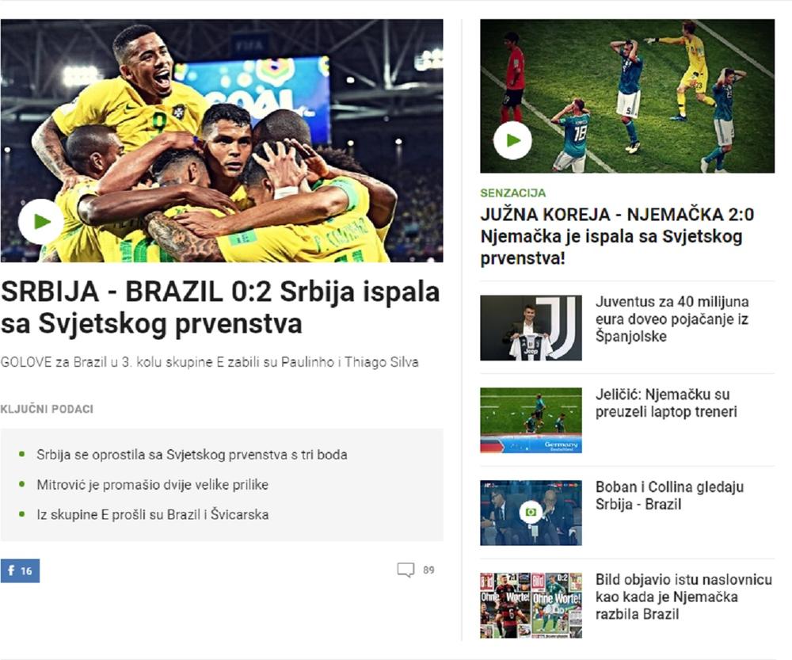Click the Germany pitch thumbnail image

pos(531,420)
